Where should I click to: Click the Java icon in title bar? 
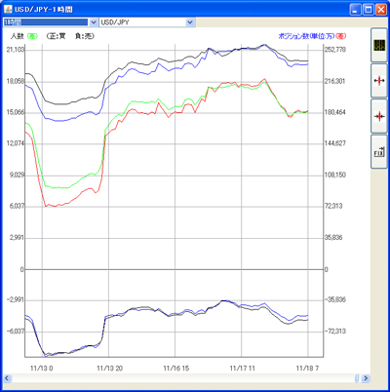click(x=8, y=9)
